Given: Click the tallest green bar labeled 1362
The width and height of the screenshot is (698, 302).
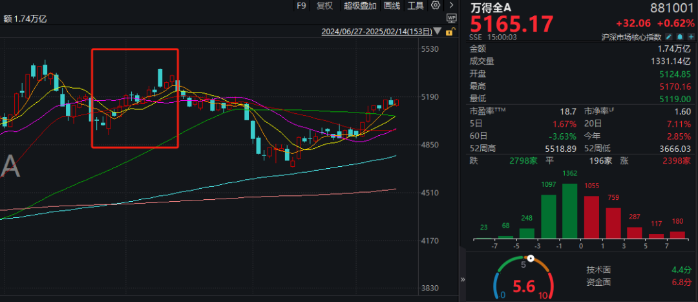Looking at the screenshot, I should pyautogui.click(x=569, y=211).
